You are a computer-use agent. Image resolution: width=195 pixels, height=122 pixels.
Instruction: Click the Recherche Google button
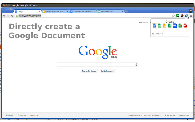89,71
